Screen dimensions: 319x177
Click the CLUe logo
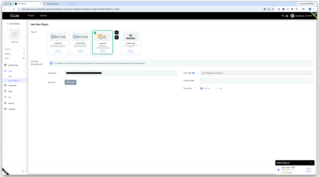[15, 16]
